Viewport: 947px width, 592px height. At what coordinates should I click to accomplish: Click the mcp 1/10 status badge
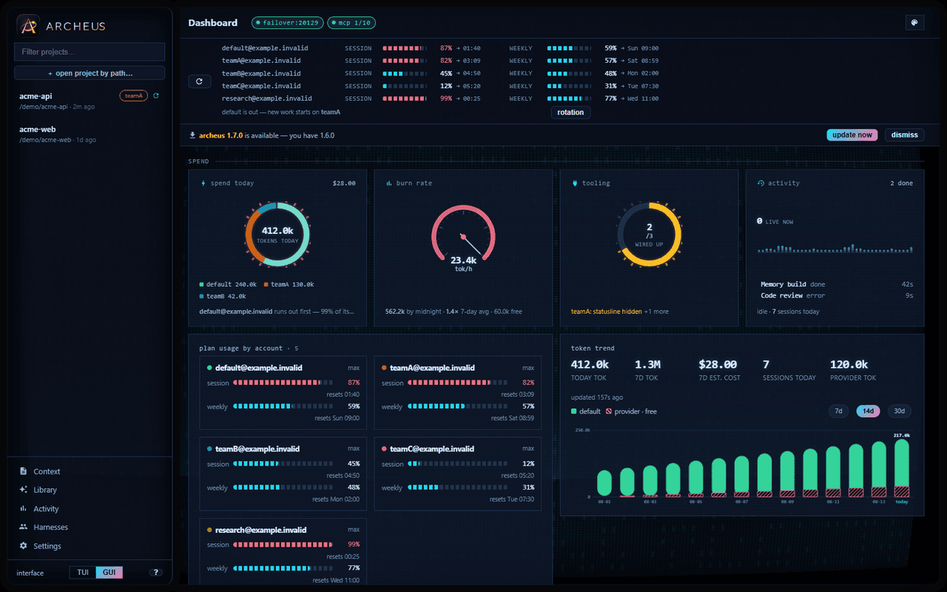[351, 23]
